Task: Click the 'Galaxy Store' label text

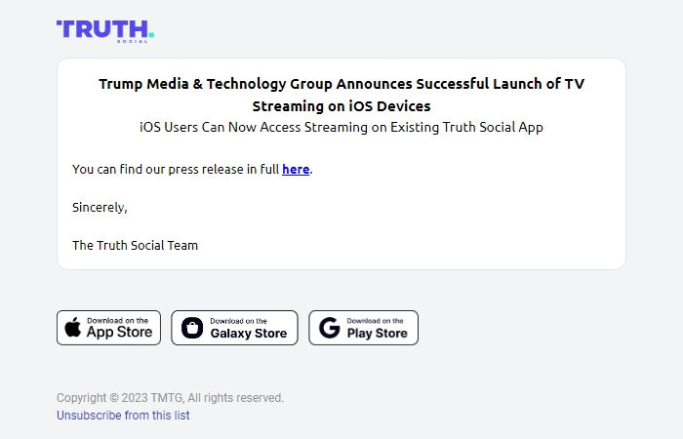Action: click(x=249, y=334)
